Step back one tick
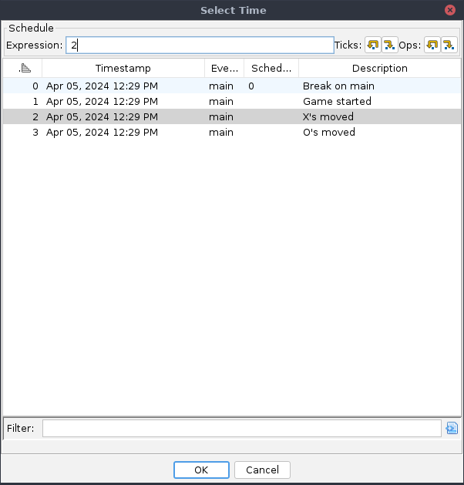Screen dimensions: 464x485 [372, 45]
